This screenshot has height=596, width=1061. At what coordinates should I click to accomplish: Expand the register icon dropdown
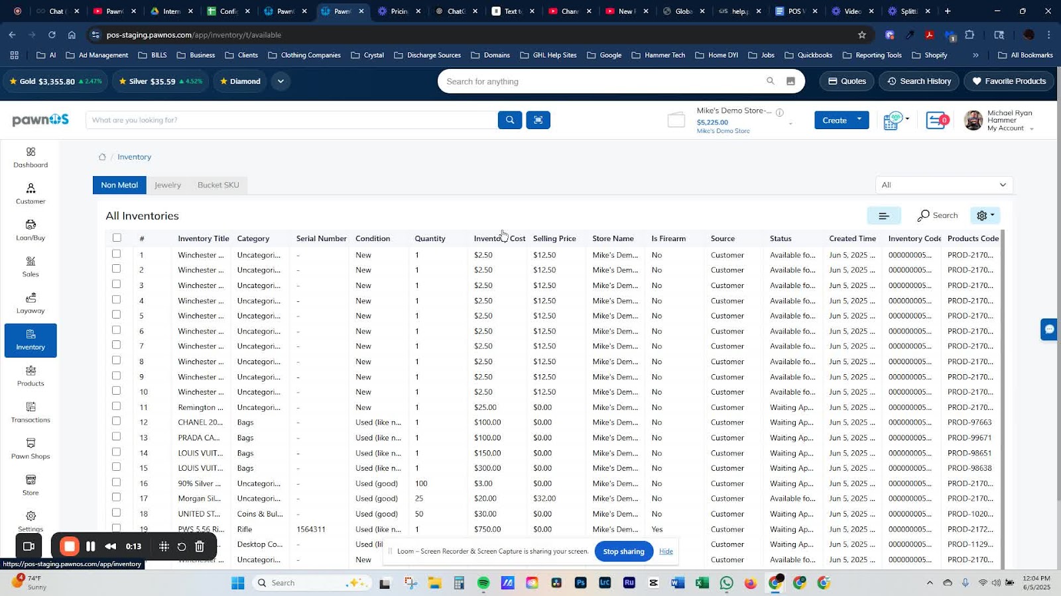pos(907,119)
